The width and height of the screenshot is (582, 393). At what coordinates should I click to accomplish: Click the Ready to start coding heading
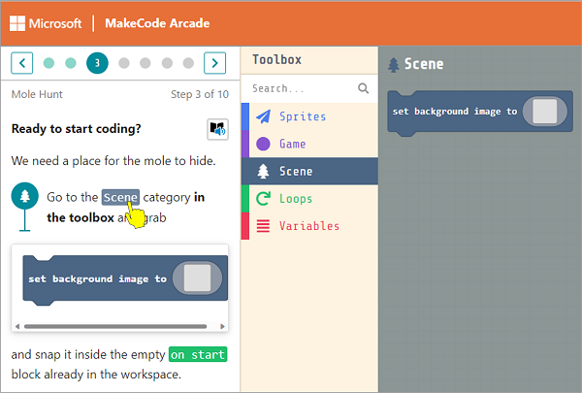tap(76, 128)
